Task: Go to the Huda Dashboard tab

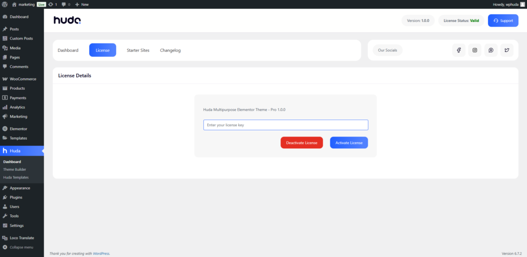Action: pyautogui.click(x=68, y=50)
